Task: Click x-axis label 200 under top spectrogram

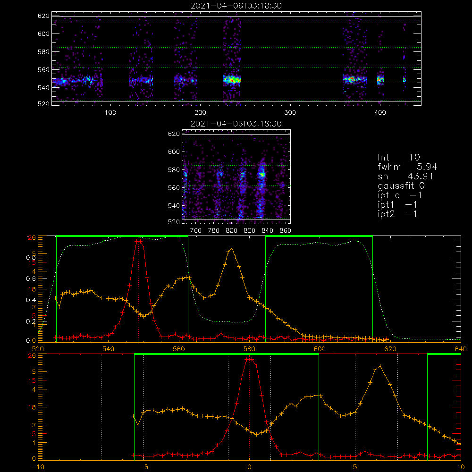Action: (x=200, y=113)
